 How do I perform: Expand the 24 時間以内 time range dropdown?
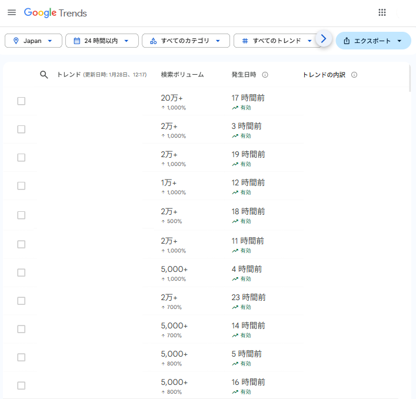pyautogui.click(x=102, y=41)
